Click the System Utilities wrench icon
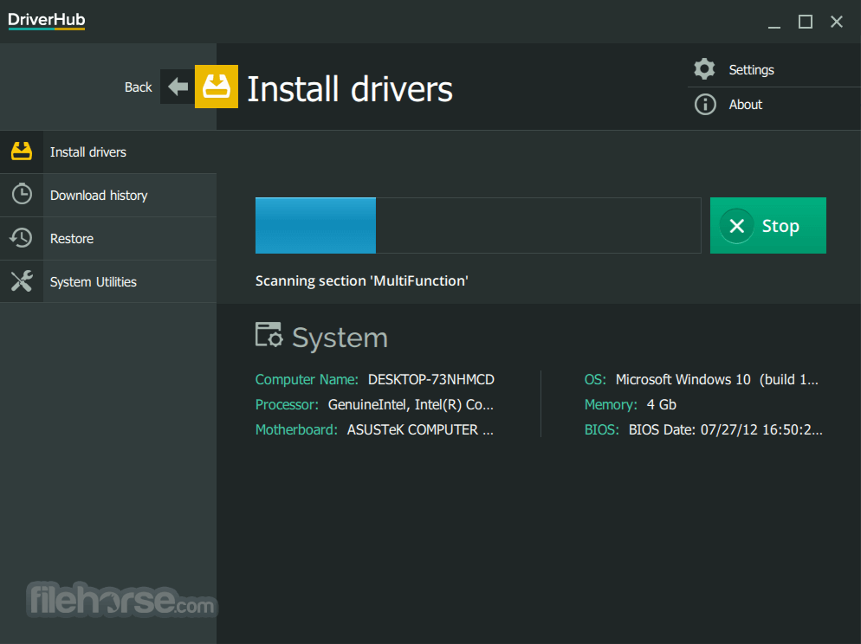861x644 pixels. [x=22, y=281]
